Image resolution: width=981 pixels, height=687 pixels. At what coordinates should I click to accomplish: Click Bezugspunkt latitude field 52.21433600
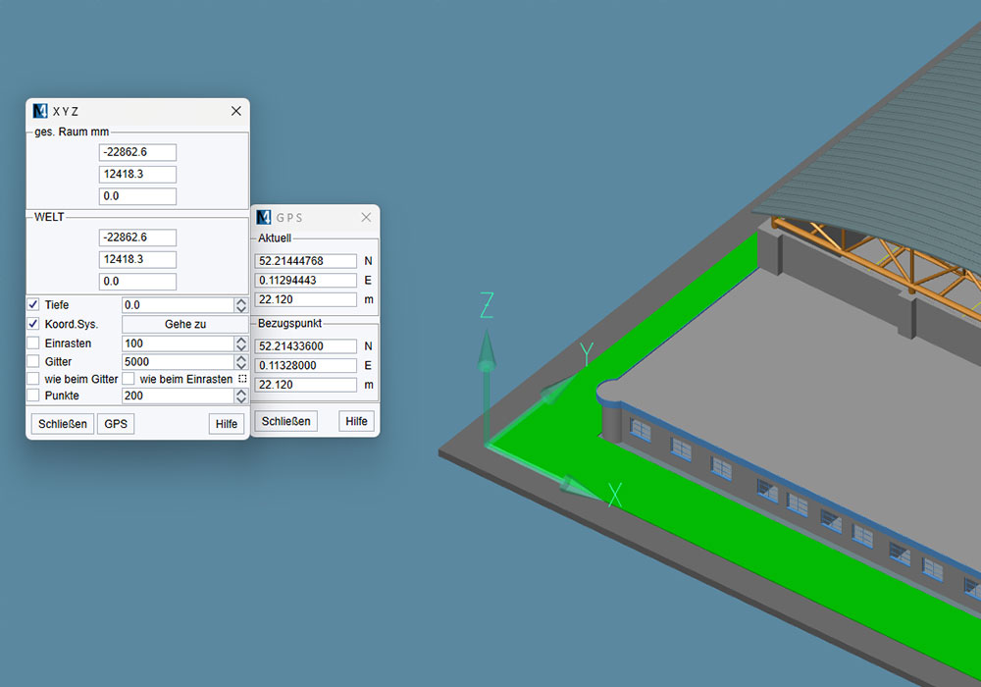pos(306,346)
